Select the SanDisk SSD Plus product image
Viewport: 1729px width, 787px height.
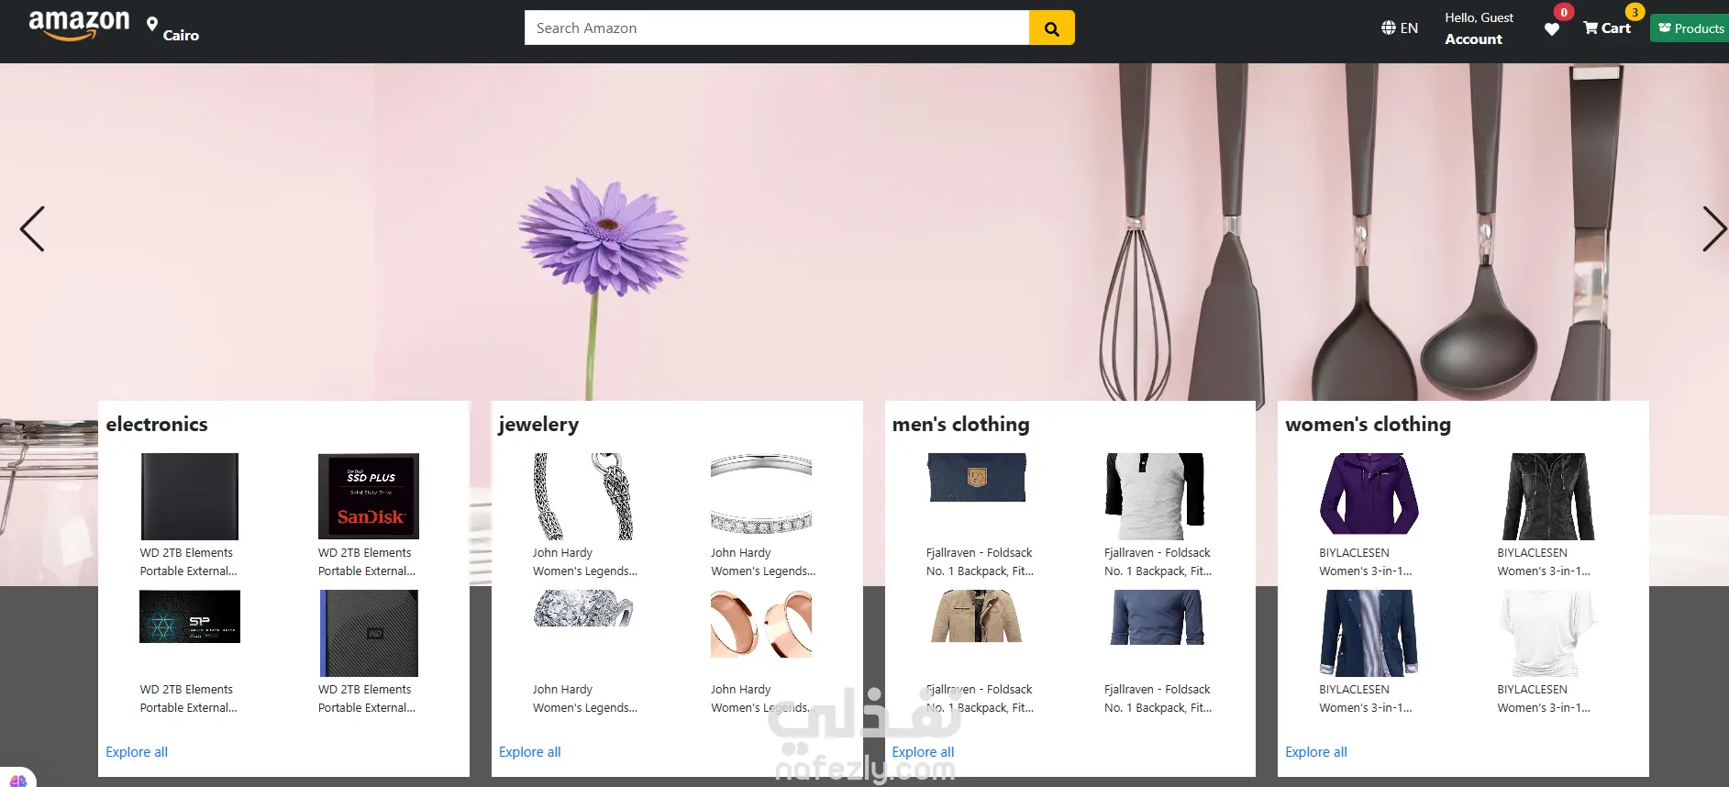coord(369,496)
